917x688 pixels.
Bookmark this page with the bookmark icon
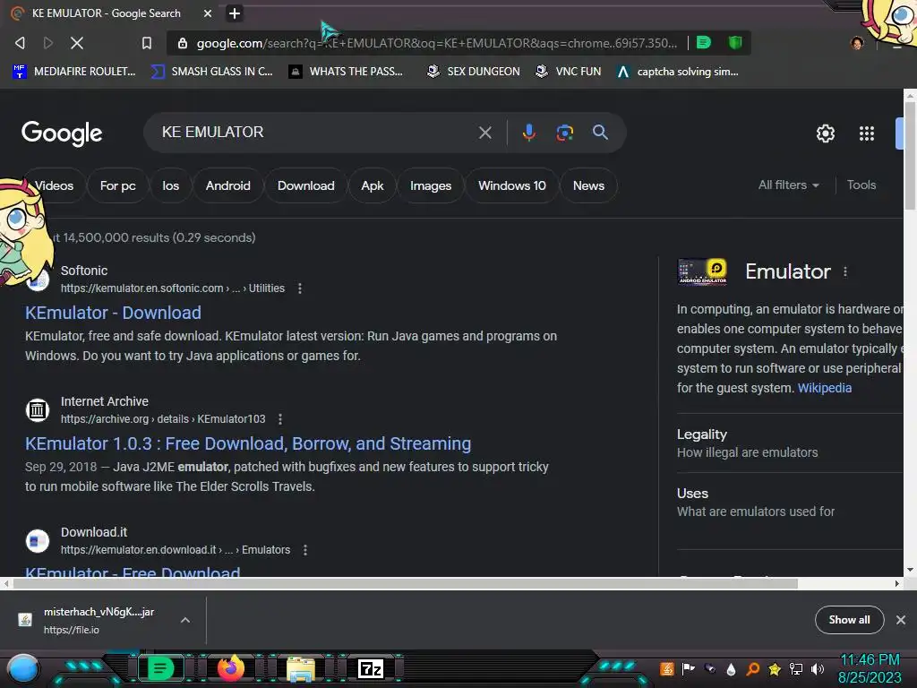pos(147,43)
